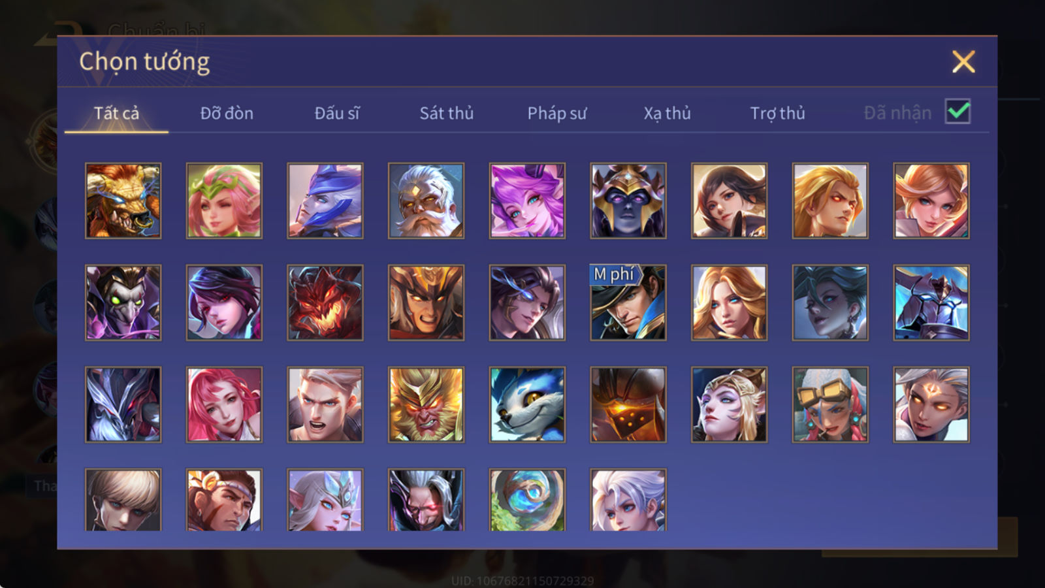Open the 'Đấu sĩ' tab
The image size is (1045, 588).
tap(337, 113)
